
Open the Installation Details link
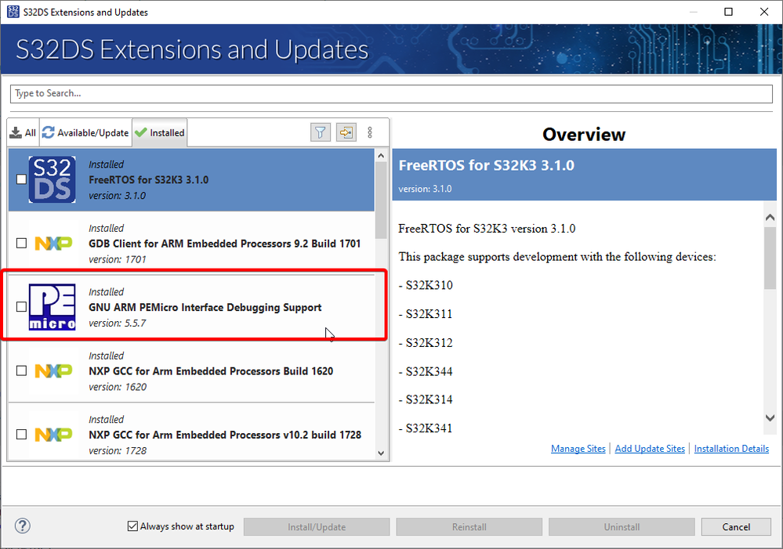point(731,449)
